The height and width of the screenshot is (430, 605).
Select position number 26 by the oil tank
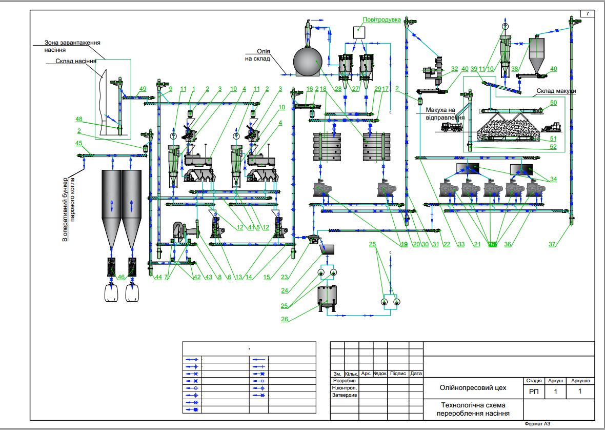tap(285, 319)
